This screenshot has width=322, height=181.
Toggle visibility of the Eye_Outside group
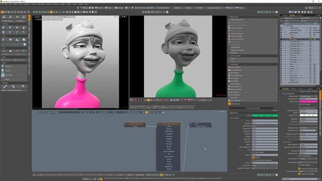click(x=281, y=78)
